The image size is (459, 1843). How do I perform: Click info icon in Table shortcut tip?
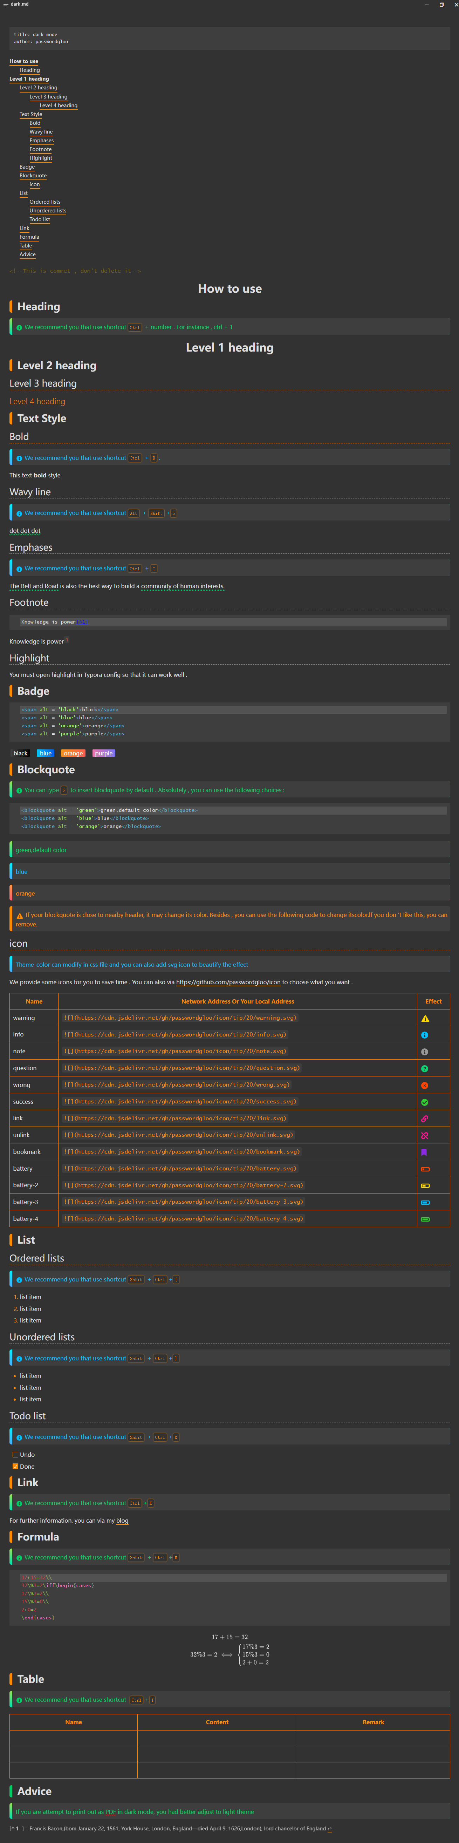19,1700
